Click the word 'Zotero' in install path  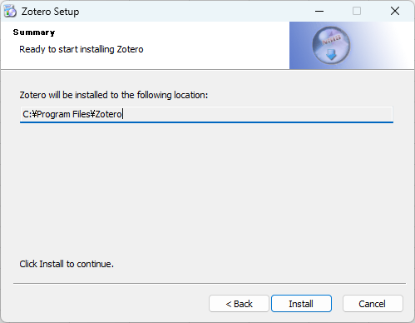pos(108,114)
